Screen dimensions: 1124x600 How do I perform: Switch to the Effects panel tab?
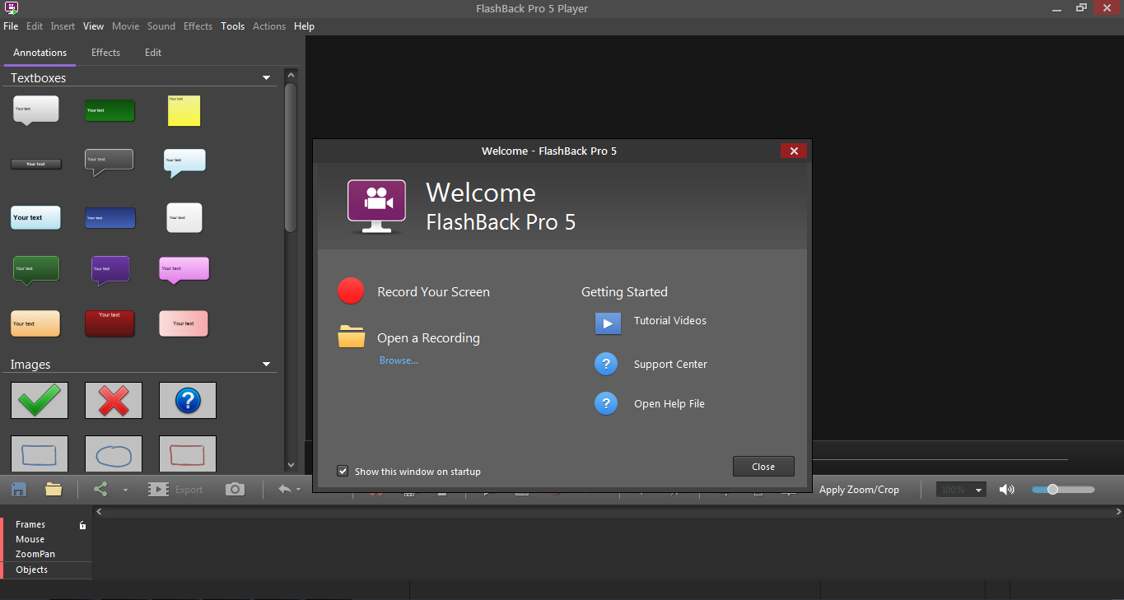105,53
